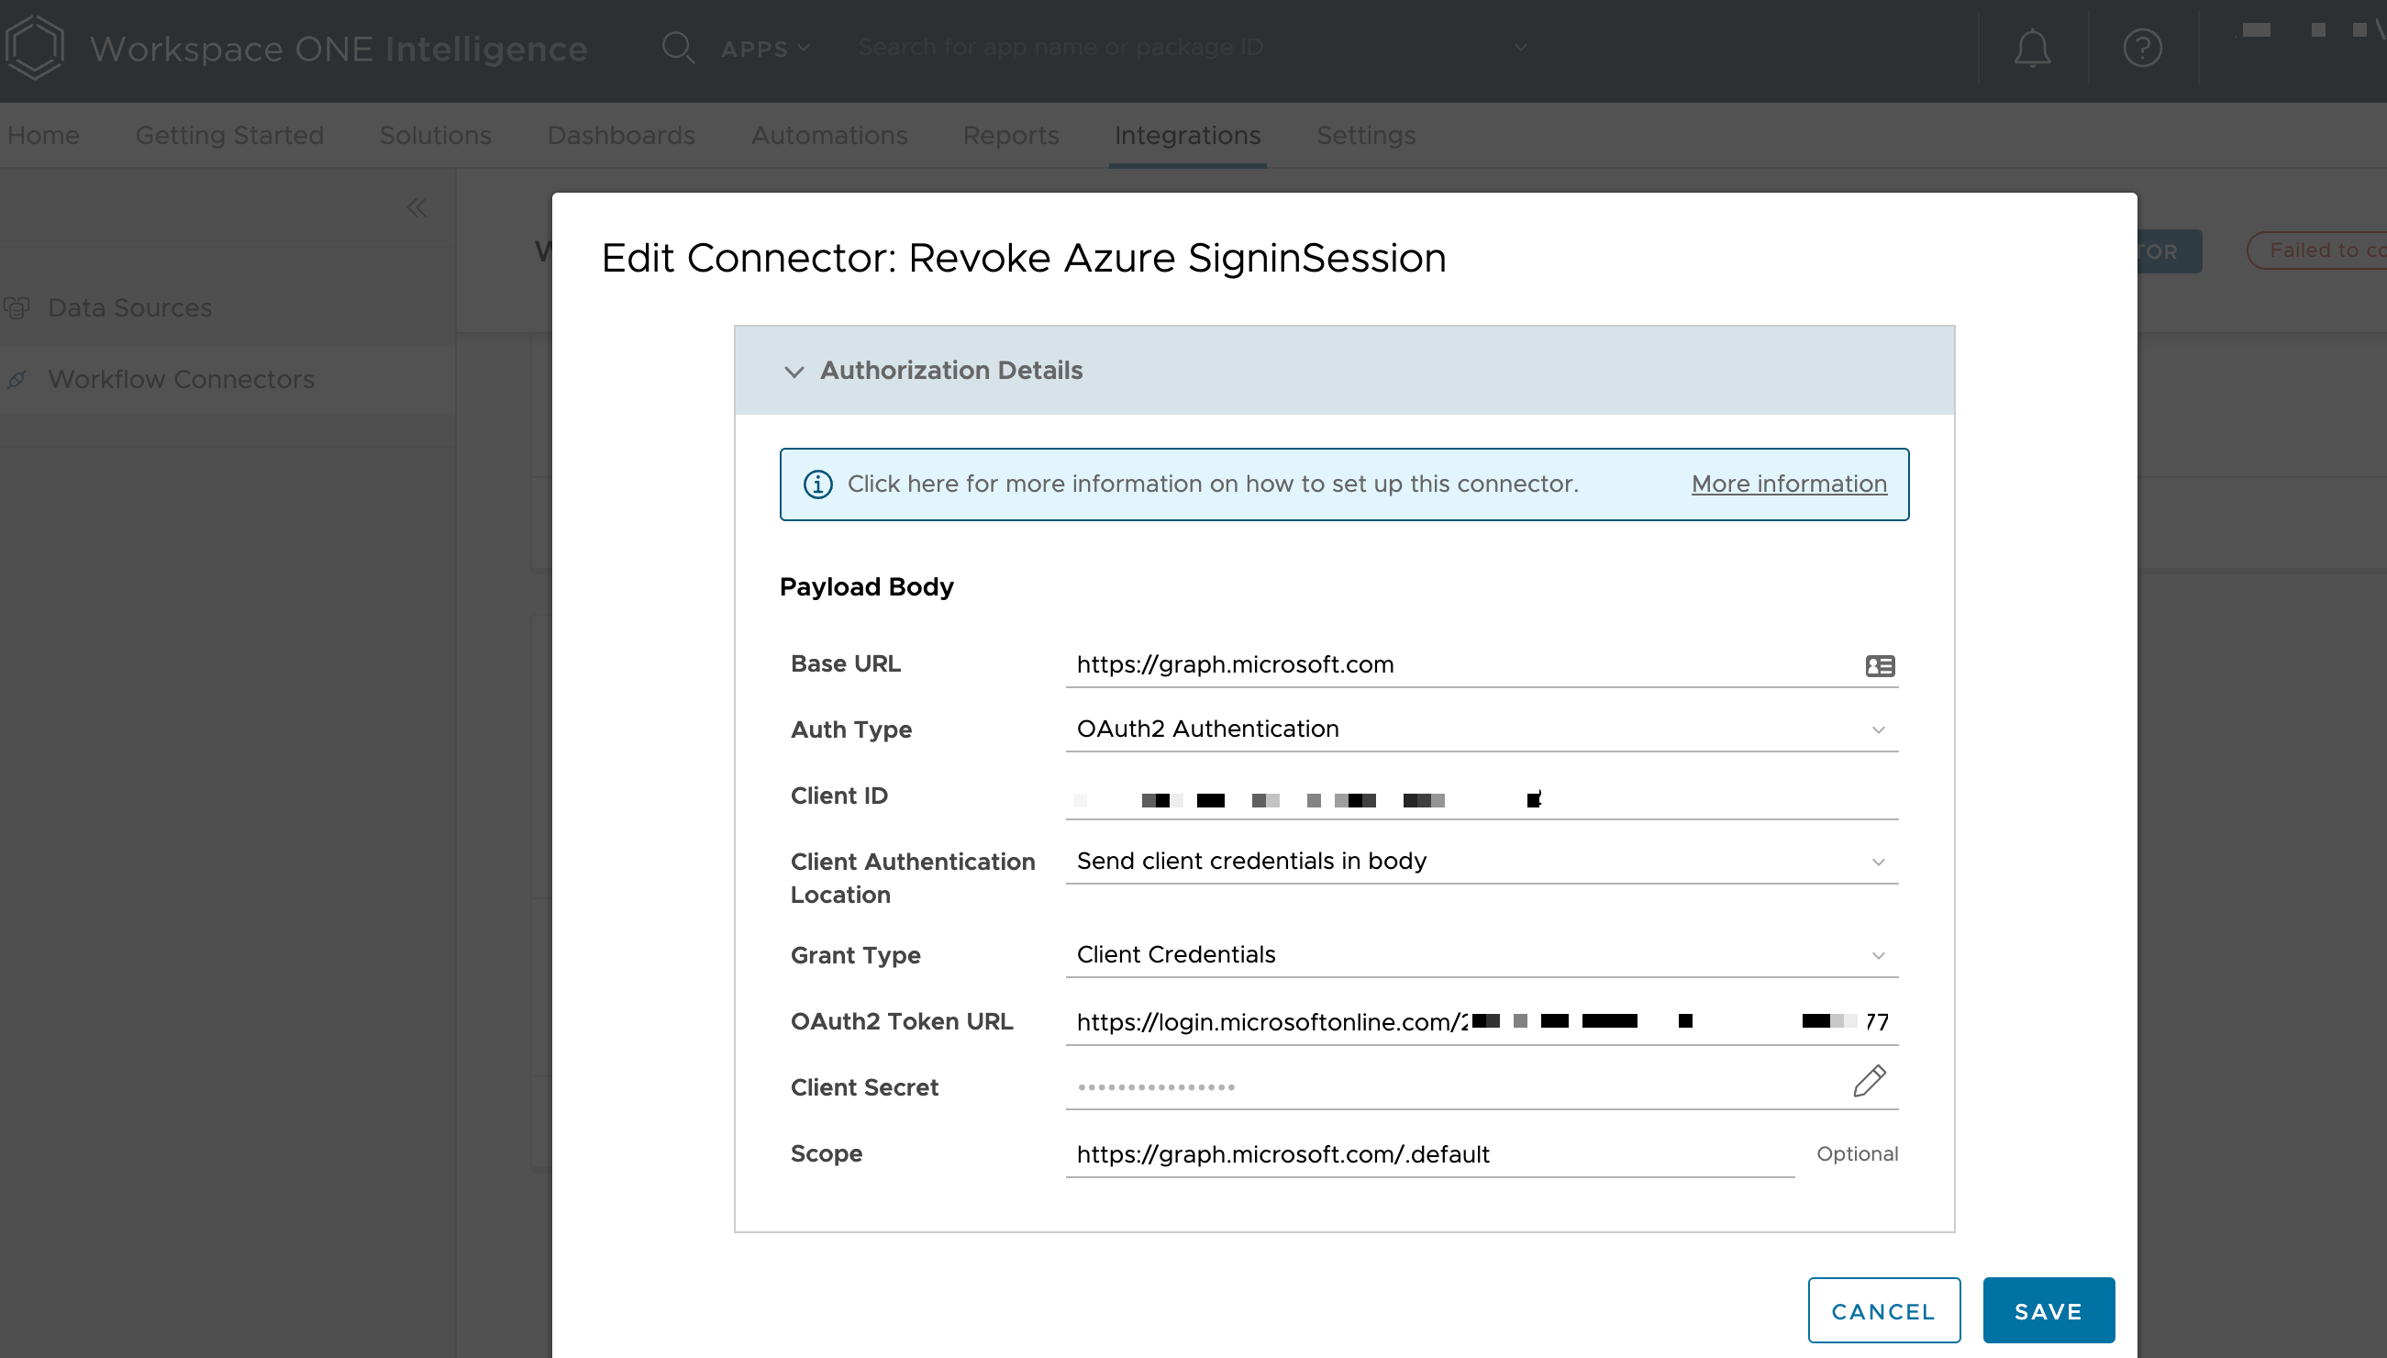Click the Base URL contact card icon
The height and width of the screenshot is (1358, 2387).
tap(1879, 666)
